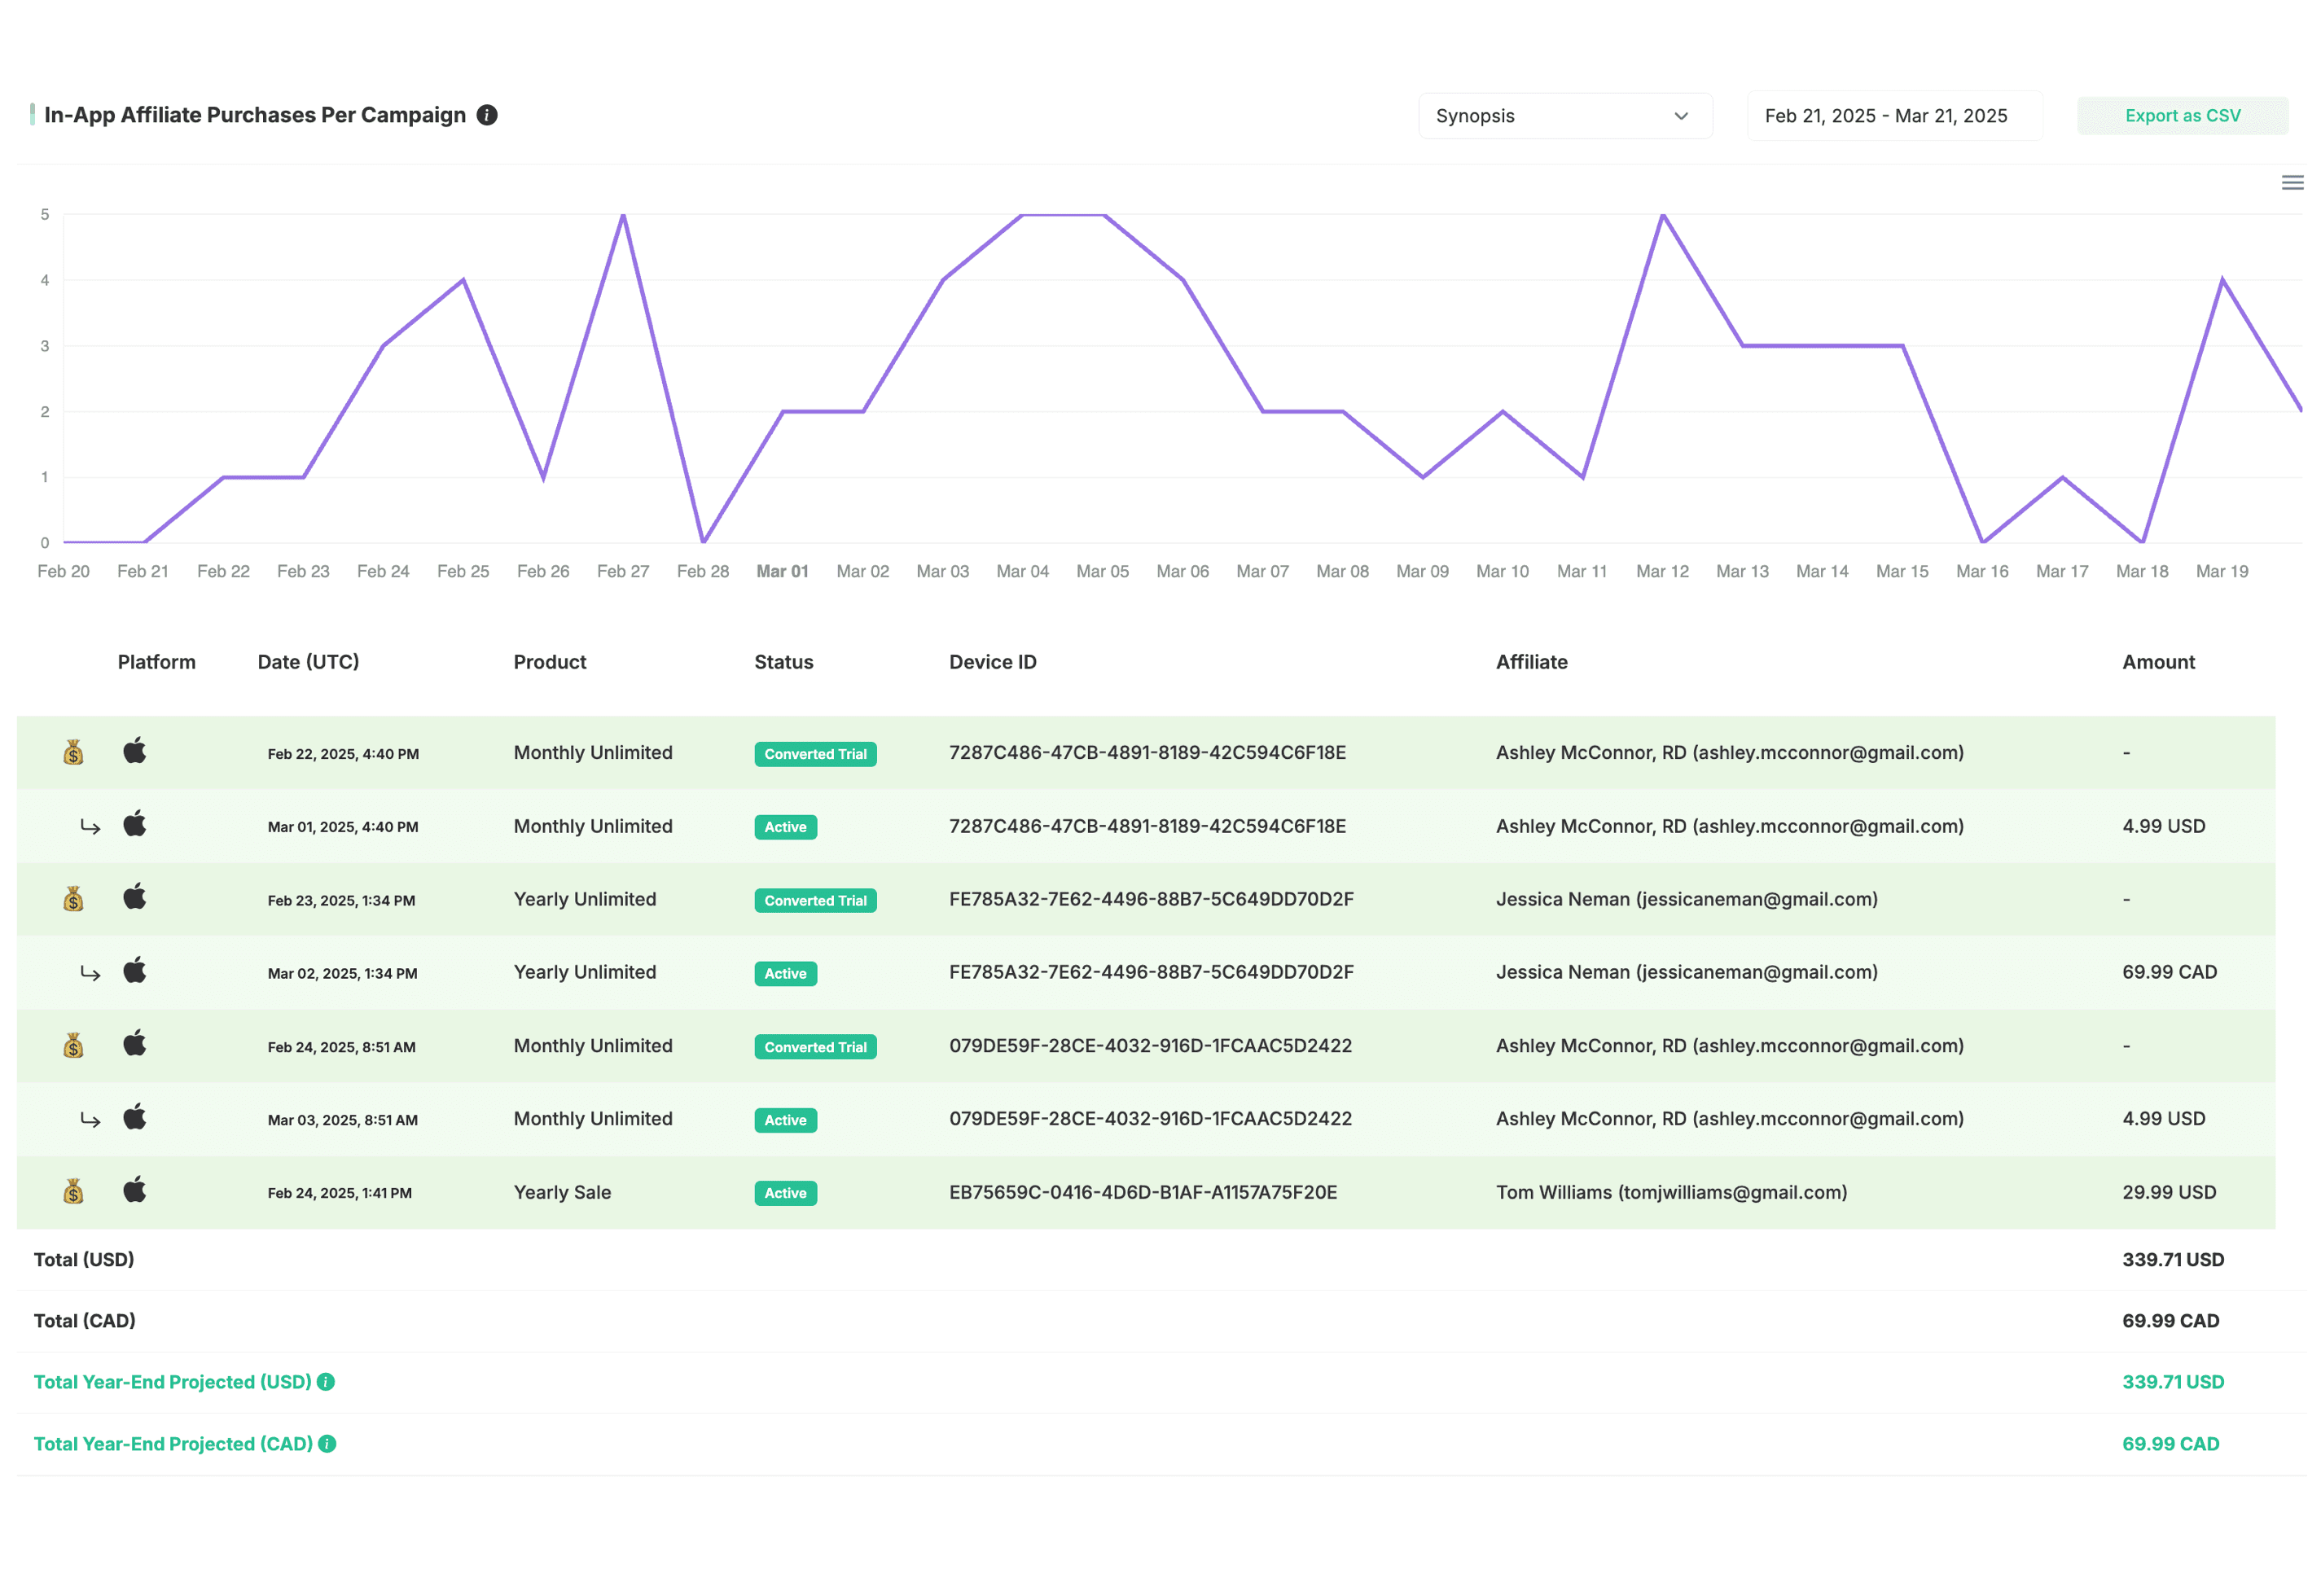Click Active badge in Mar 03 row
The height and width of the screenshot is (1596, 2321).
786,1120
